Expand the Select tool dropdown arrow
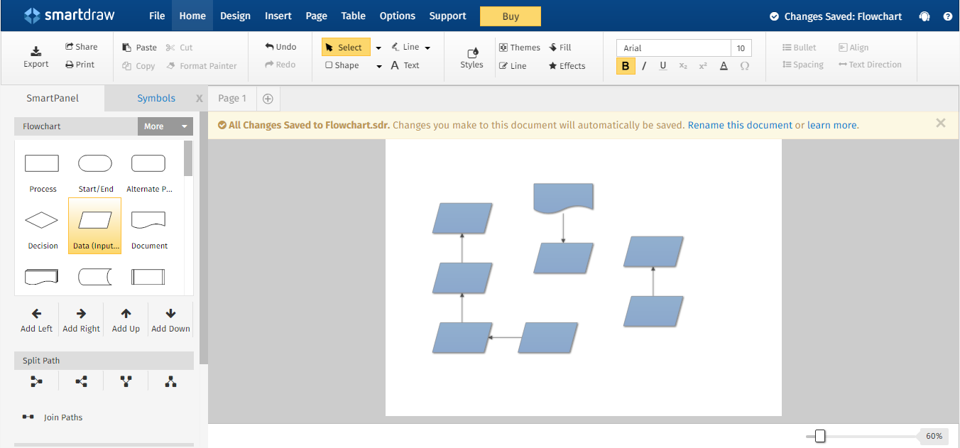This screenshot has width=960, height=448. pyautogui.click(x=378, y=48)
